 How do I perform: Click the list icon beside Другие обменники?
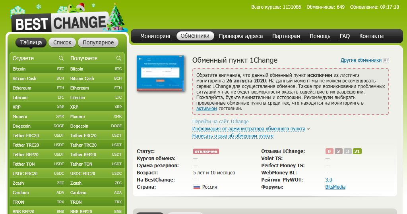coord(386,61)
